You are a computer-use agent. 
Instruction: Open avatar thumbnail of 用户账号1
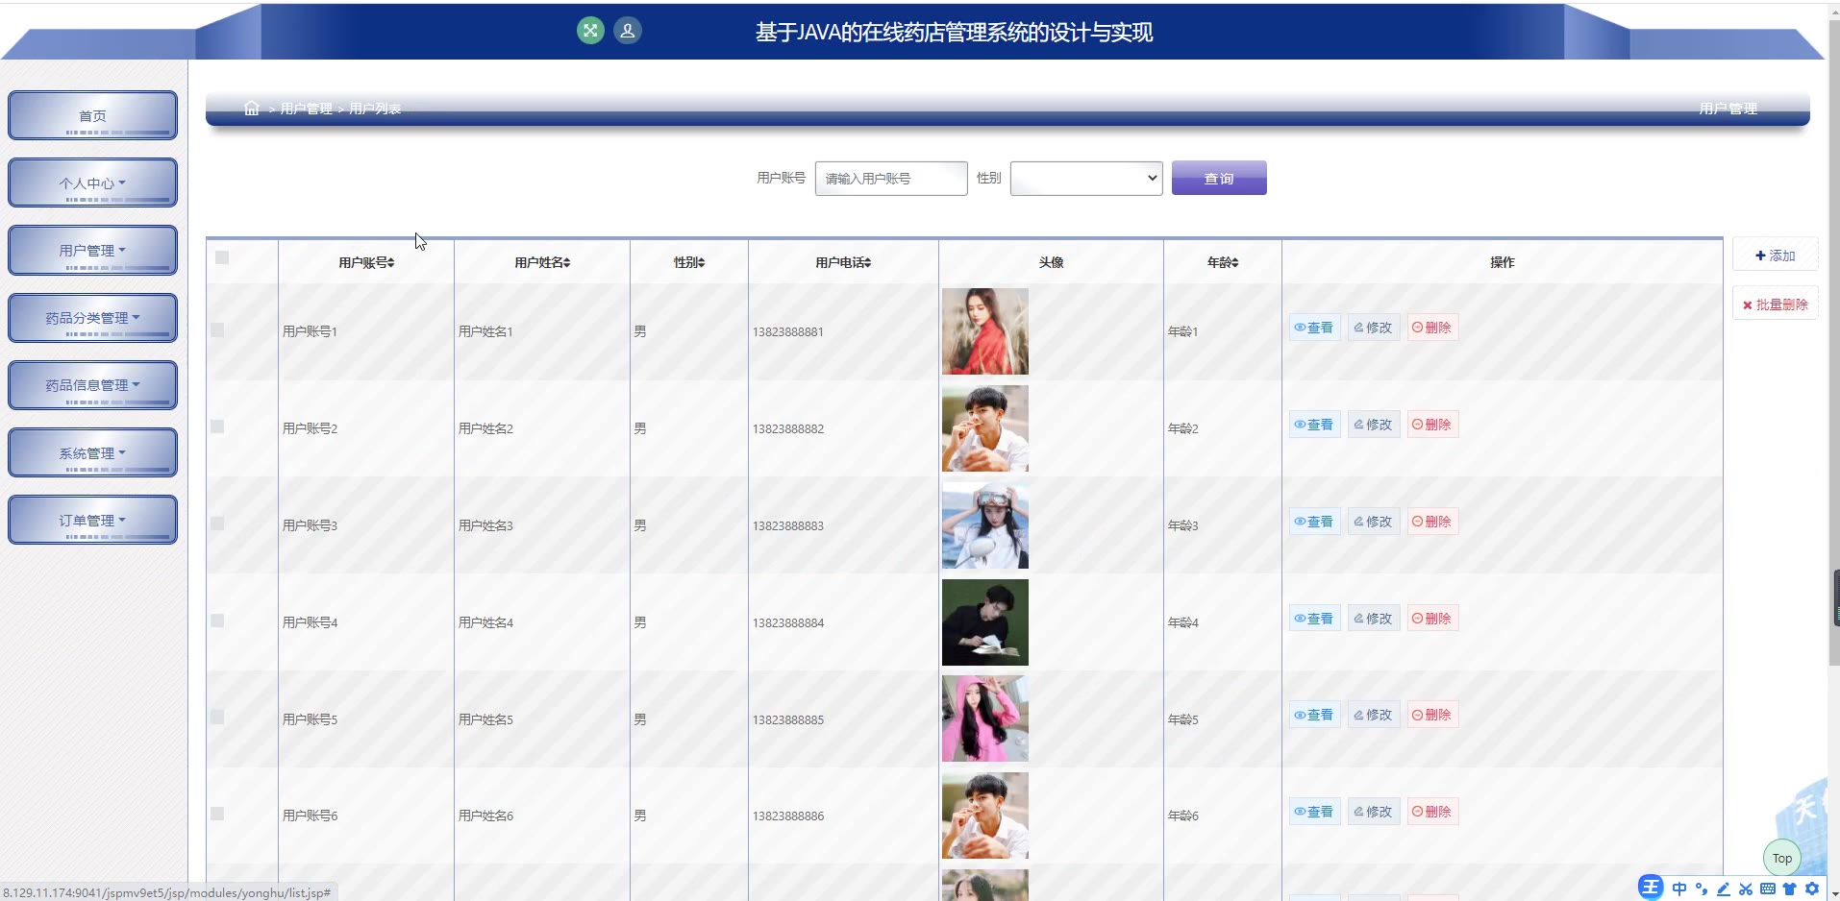[985, 331]
